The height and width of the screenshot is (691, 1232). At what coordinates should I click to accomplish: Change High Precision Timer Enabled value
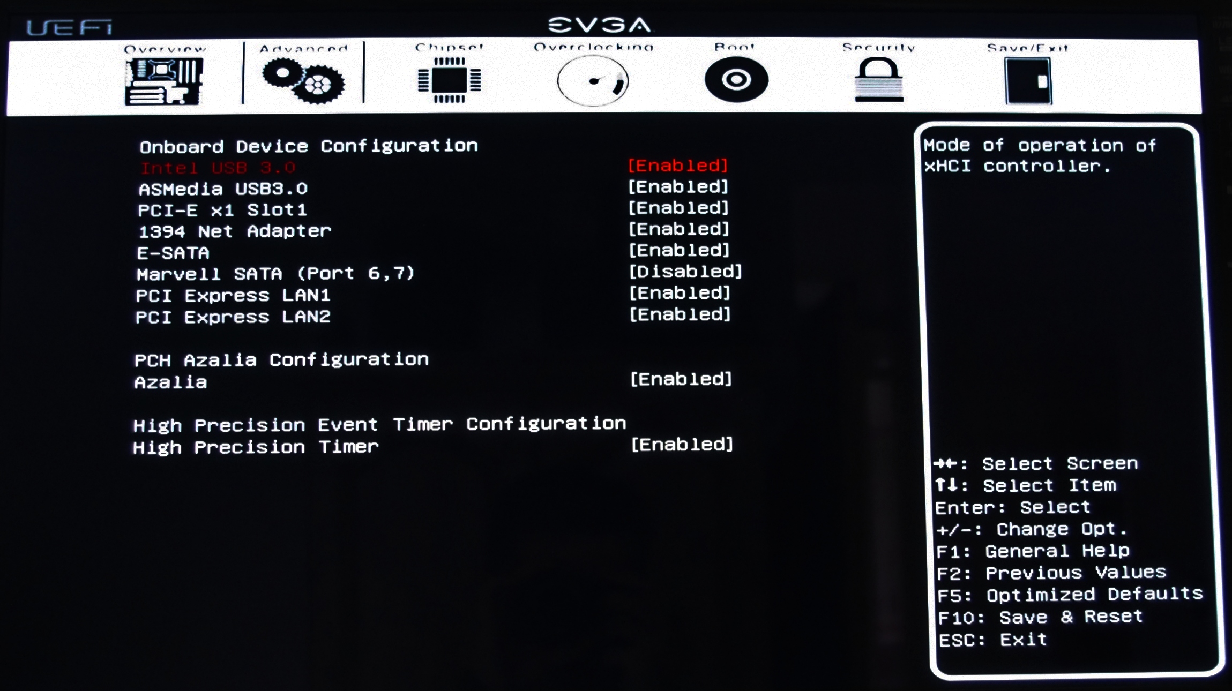click(682, 445)
